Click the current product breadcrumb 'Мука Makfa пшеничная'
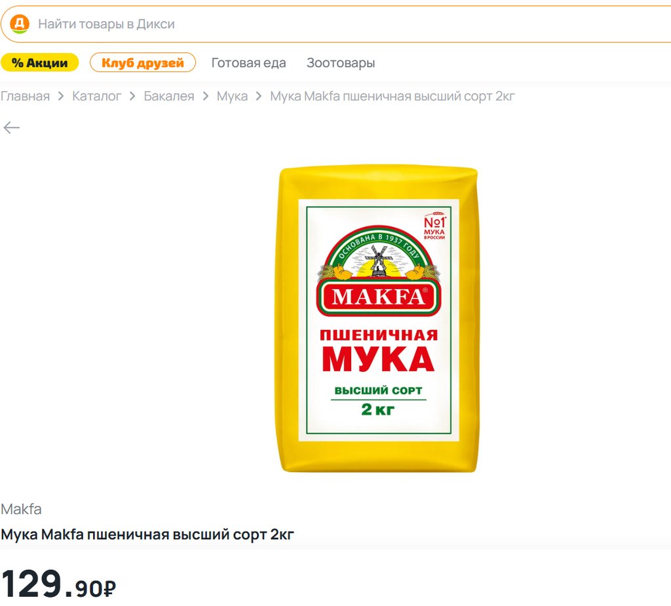 [x=393, y=96]
